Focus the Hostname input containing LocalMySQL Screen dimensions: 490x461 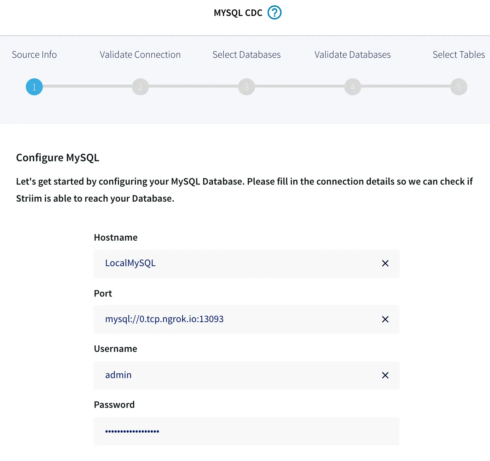coord(234,263)
